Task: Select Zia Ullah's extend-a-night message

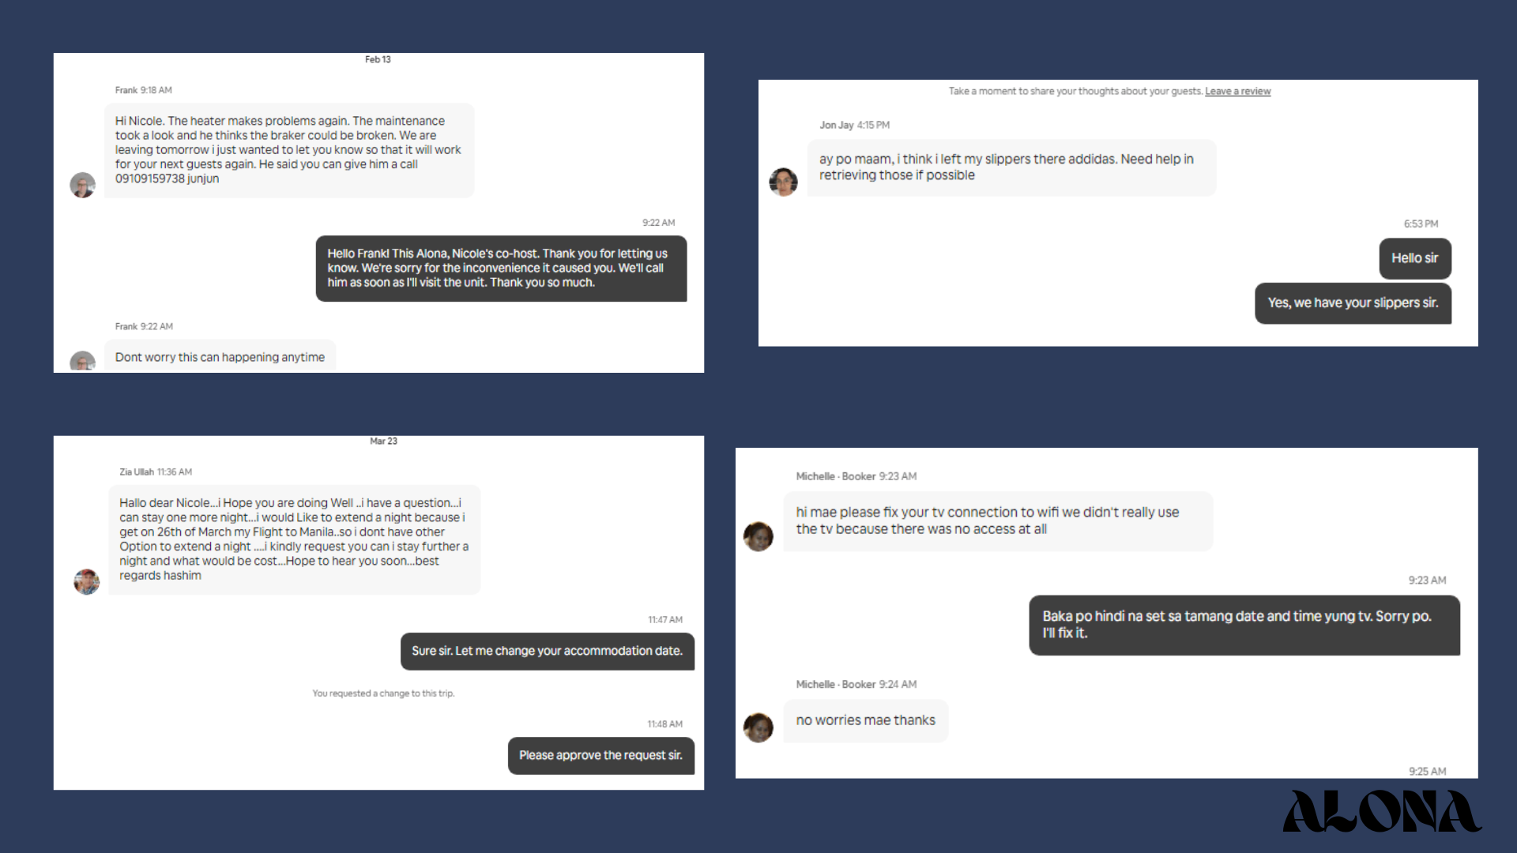Action: [x=294, y=539]
